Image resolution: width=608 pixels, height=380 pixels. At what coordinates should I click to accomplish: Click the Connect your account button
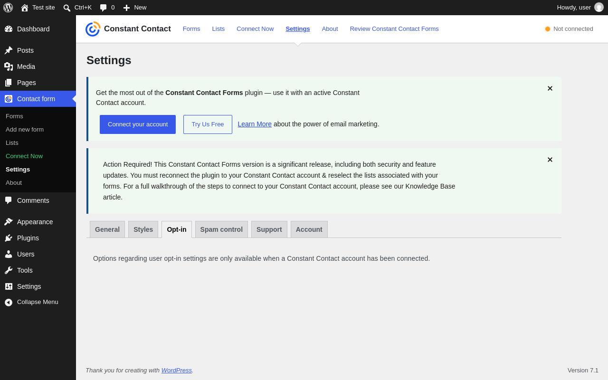point(138,124)
